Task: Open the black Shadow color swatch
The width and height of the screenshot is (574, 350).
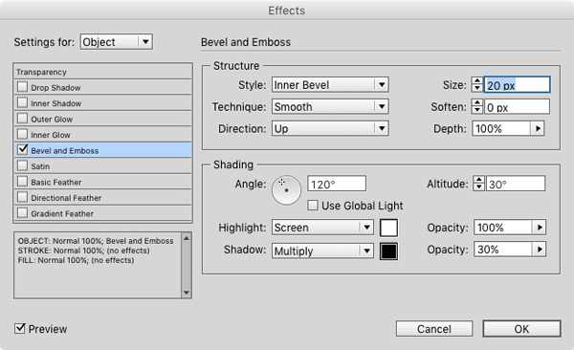Action: (388, 252)
